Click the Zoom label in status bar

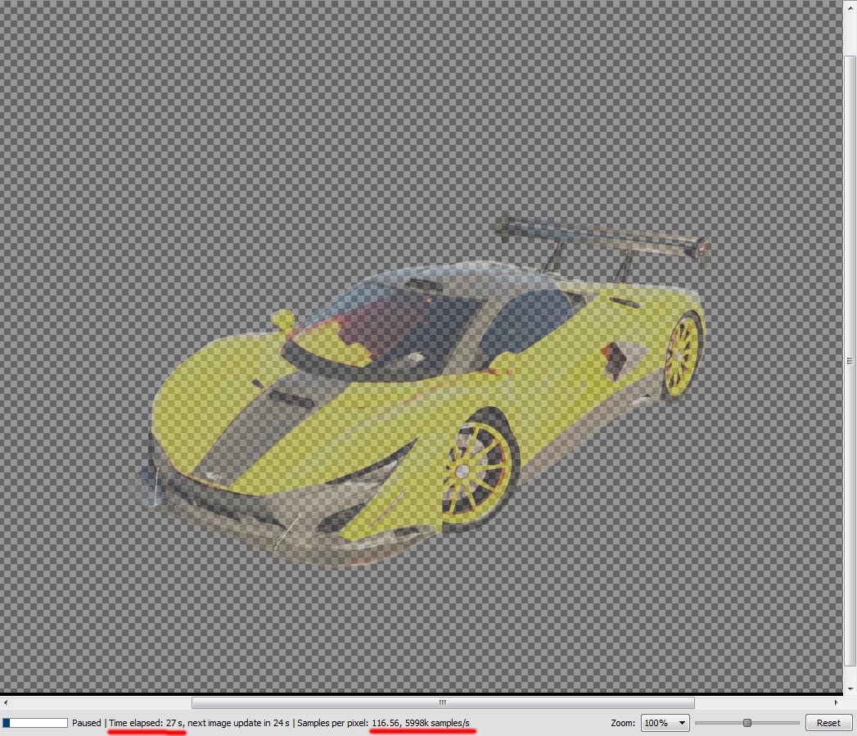tap(623, 723)
